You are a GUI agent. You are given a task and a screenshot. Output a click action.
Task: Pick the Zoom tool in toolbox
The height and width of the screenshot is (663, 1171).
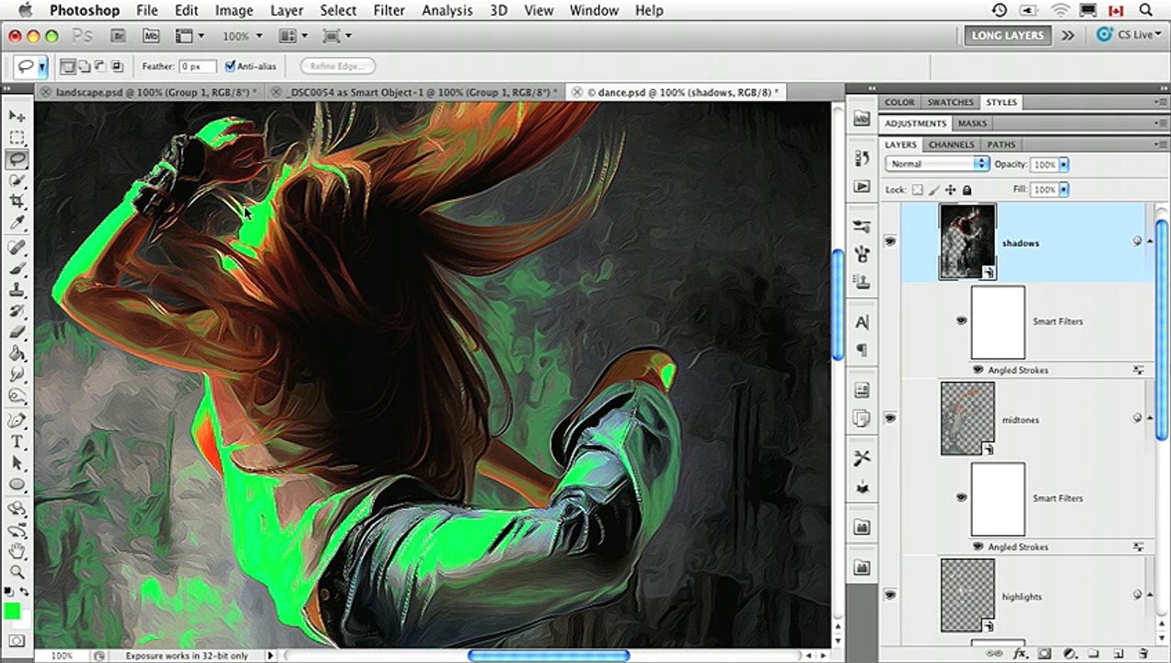coord(17,572)
